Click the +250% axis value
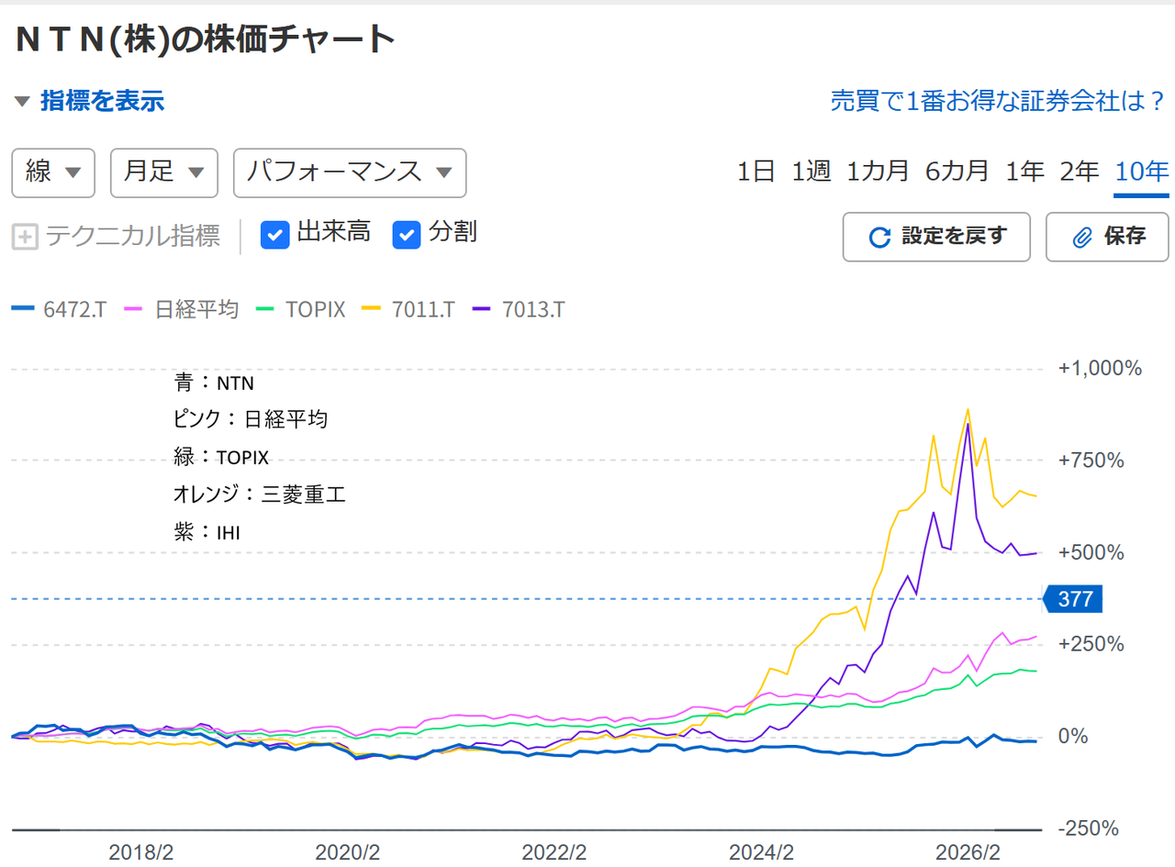The image size is (1175, 867). (x=1091, y=644)
